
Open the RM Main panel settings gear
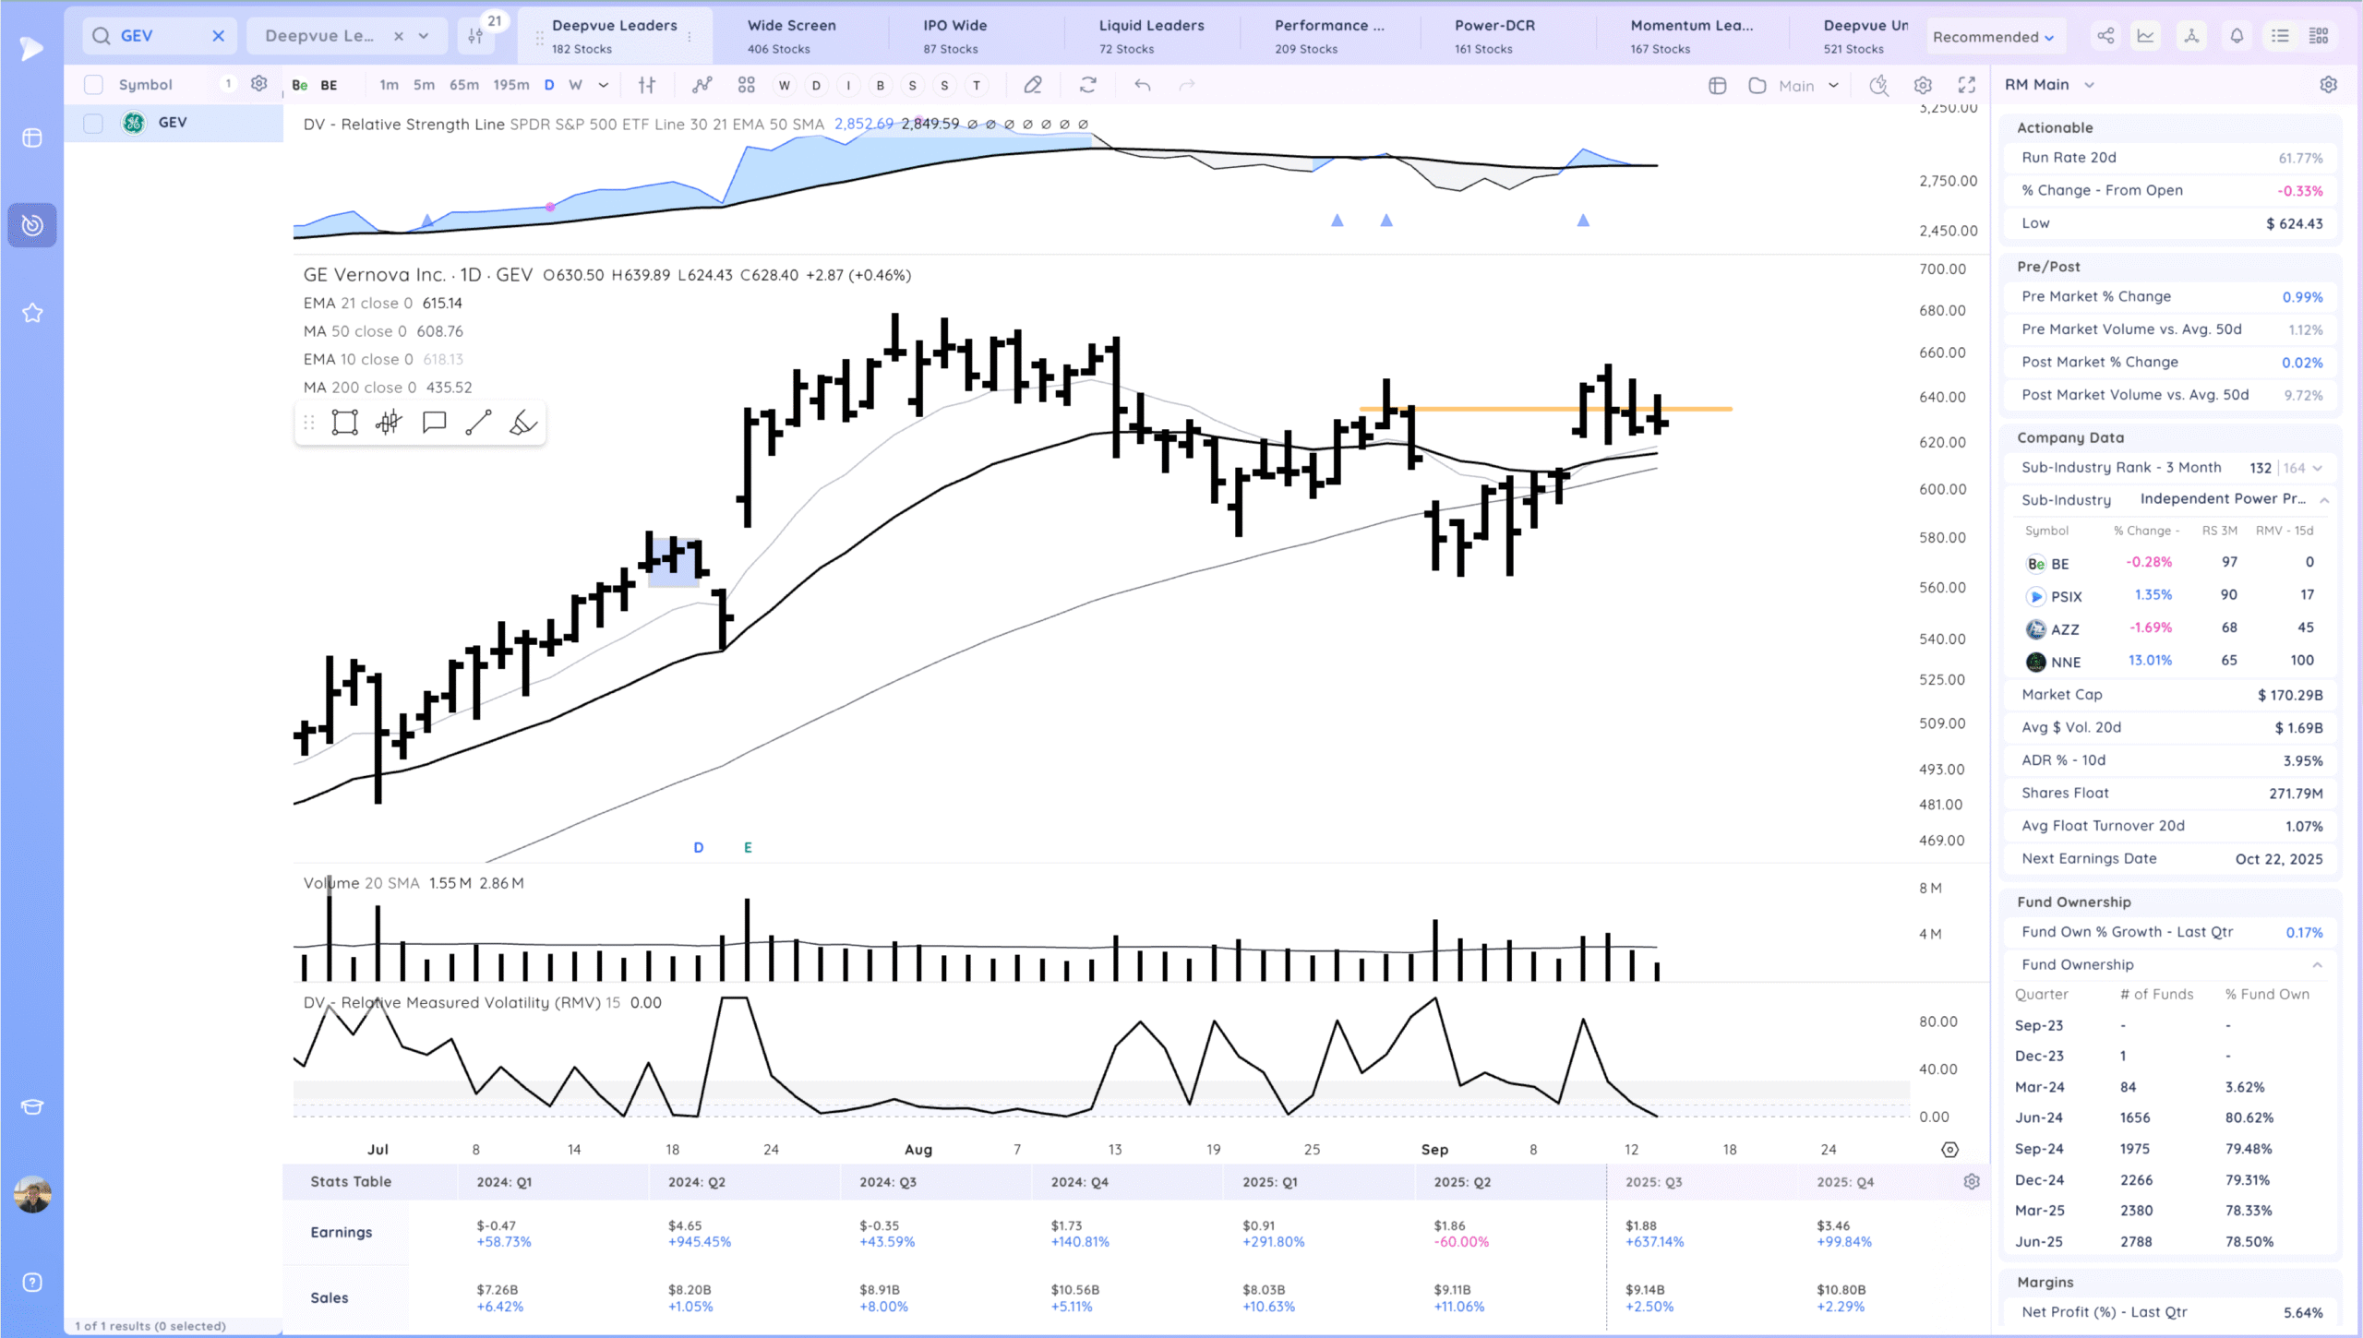coord(2329,84)
